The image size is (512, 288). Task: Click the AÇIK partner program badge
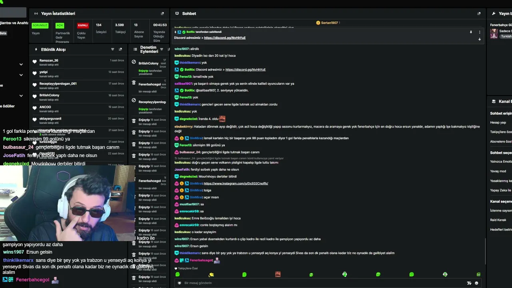click(x=60, y=26)
